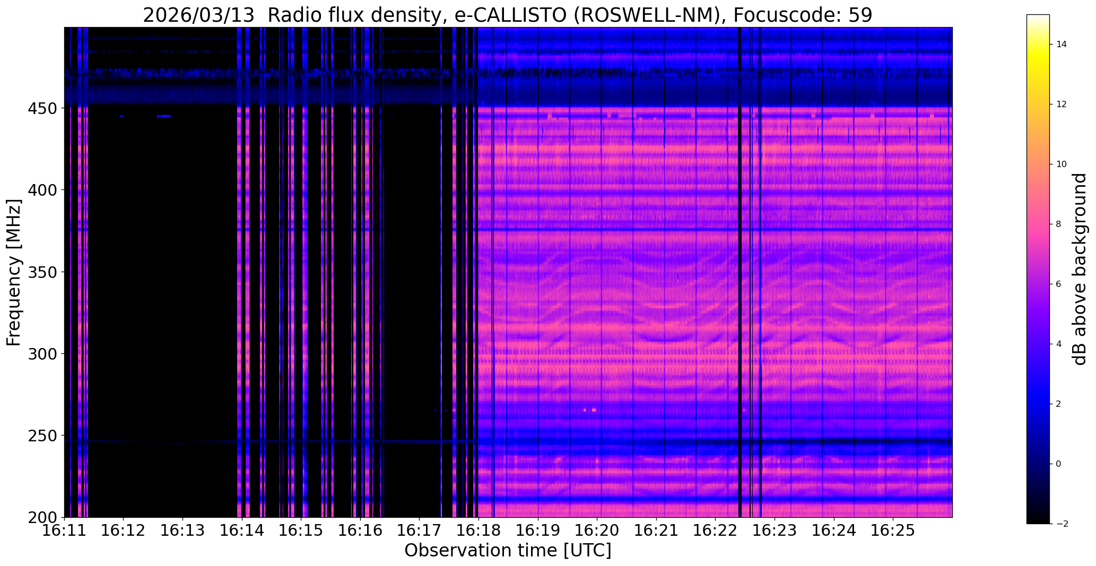The image size is (1096, 566).
Task: Click the 16:17 time tick label
Action: coord(420,530)
